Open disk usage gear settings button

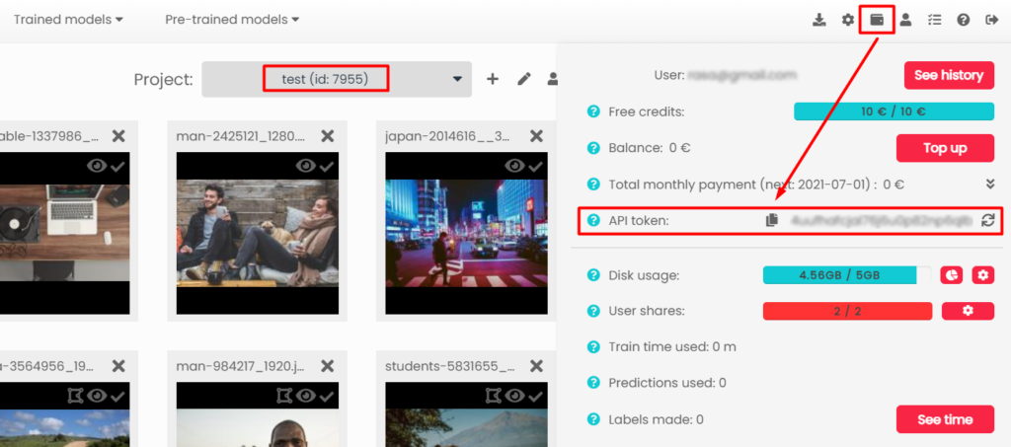[983, 275]
